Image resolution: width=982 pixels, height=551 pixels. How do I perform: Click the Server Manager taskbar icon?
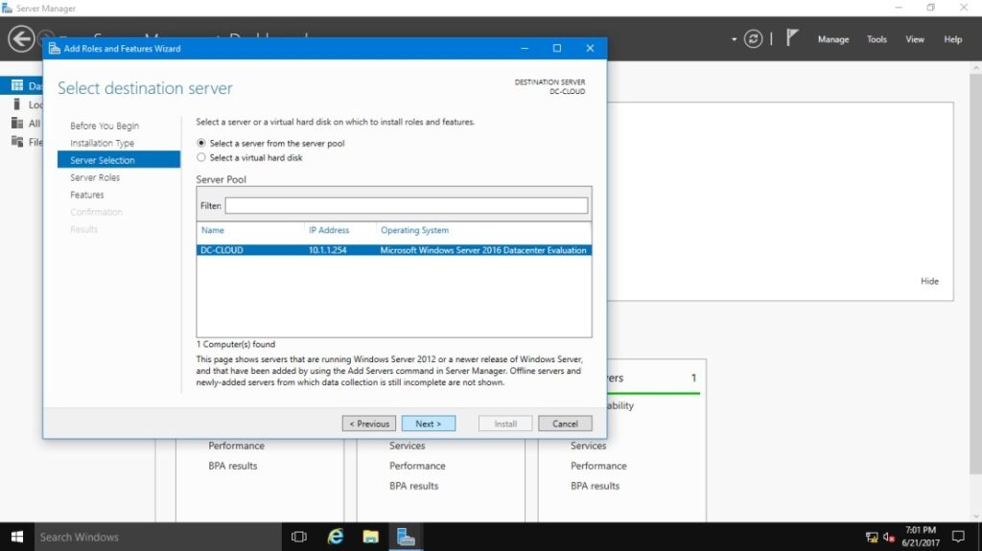tap(406, 537)
